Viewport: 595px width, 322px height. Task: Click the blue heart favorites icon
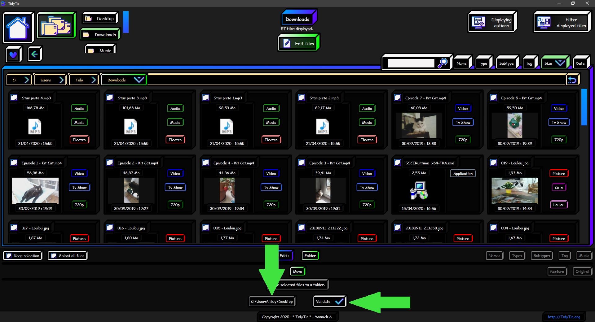13,54
